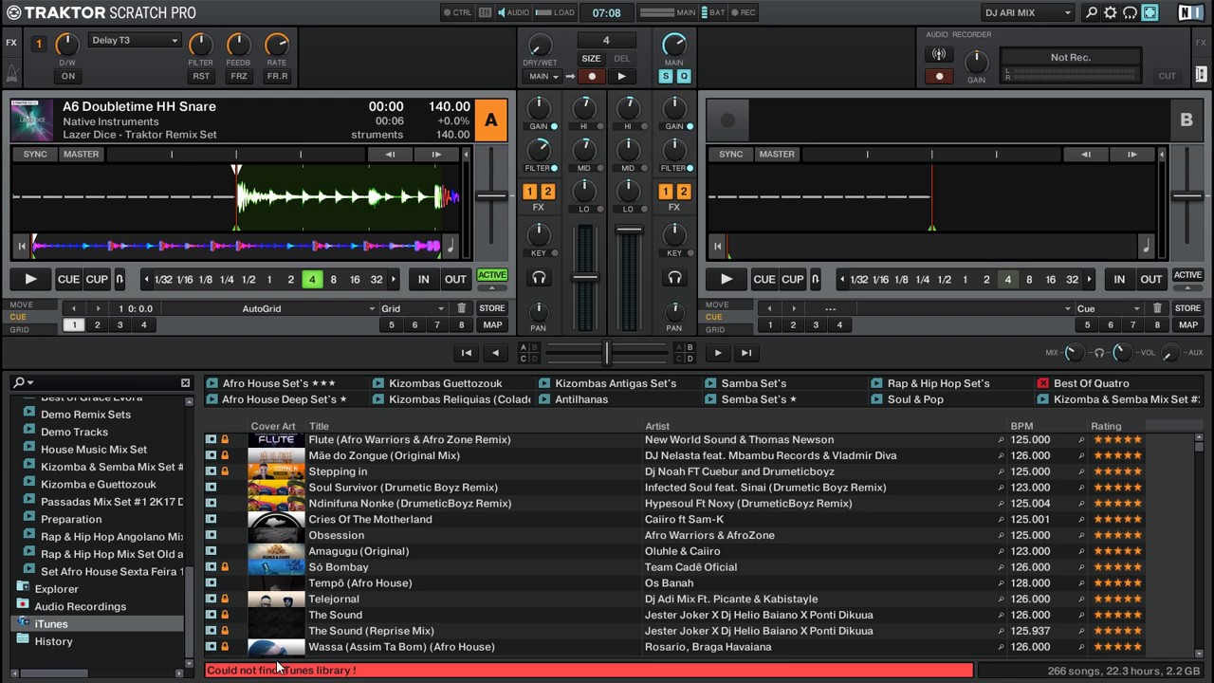The height and width of the screenshot is (683, 1214).
Task: Open Samba Set's favorite playlist
Action: click(x=745, y=383)
